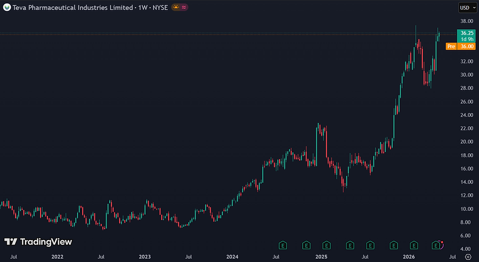
Task: Open the USD currency dropdown
Action: (467, 8)
